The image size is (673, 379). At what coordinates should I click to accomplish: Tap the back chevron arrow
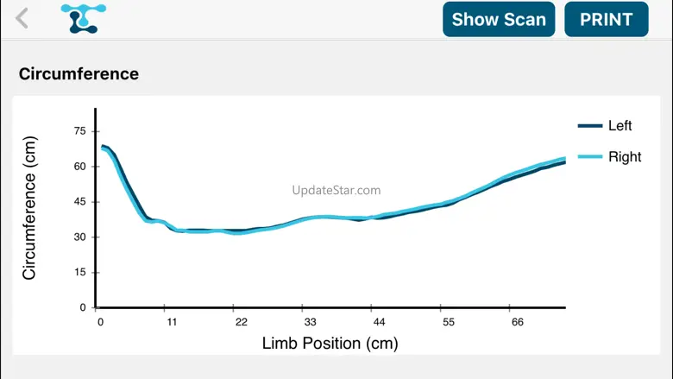pos(22,18)
